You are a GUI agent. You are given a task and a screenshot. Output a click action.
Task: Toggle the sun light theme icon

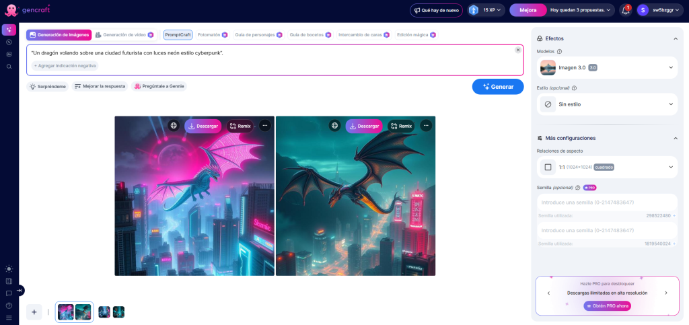(9, 268)
